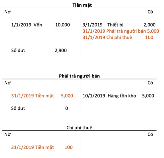Click the 31/1/2019 Tiền mặt entry in Chi phí thuê
Viewport: 164px width, 158px height.
33,147
